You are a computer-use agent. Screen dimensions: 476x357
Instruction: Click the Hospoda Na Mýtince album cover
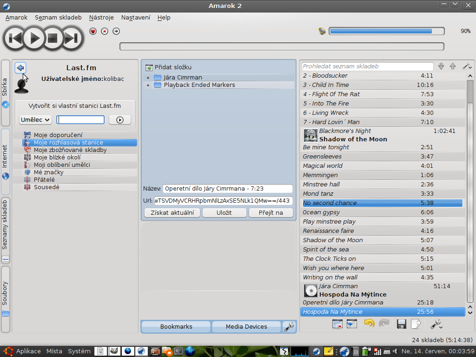[311, 291]
